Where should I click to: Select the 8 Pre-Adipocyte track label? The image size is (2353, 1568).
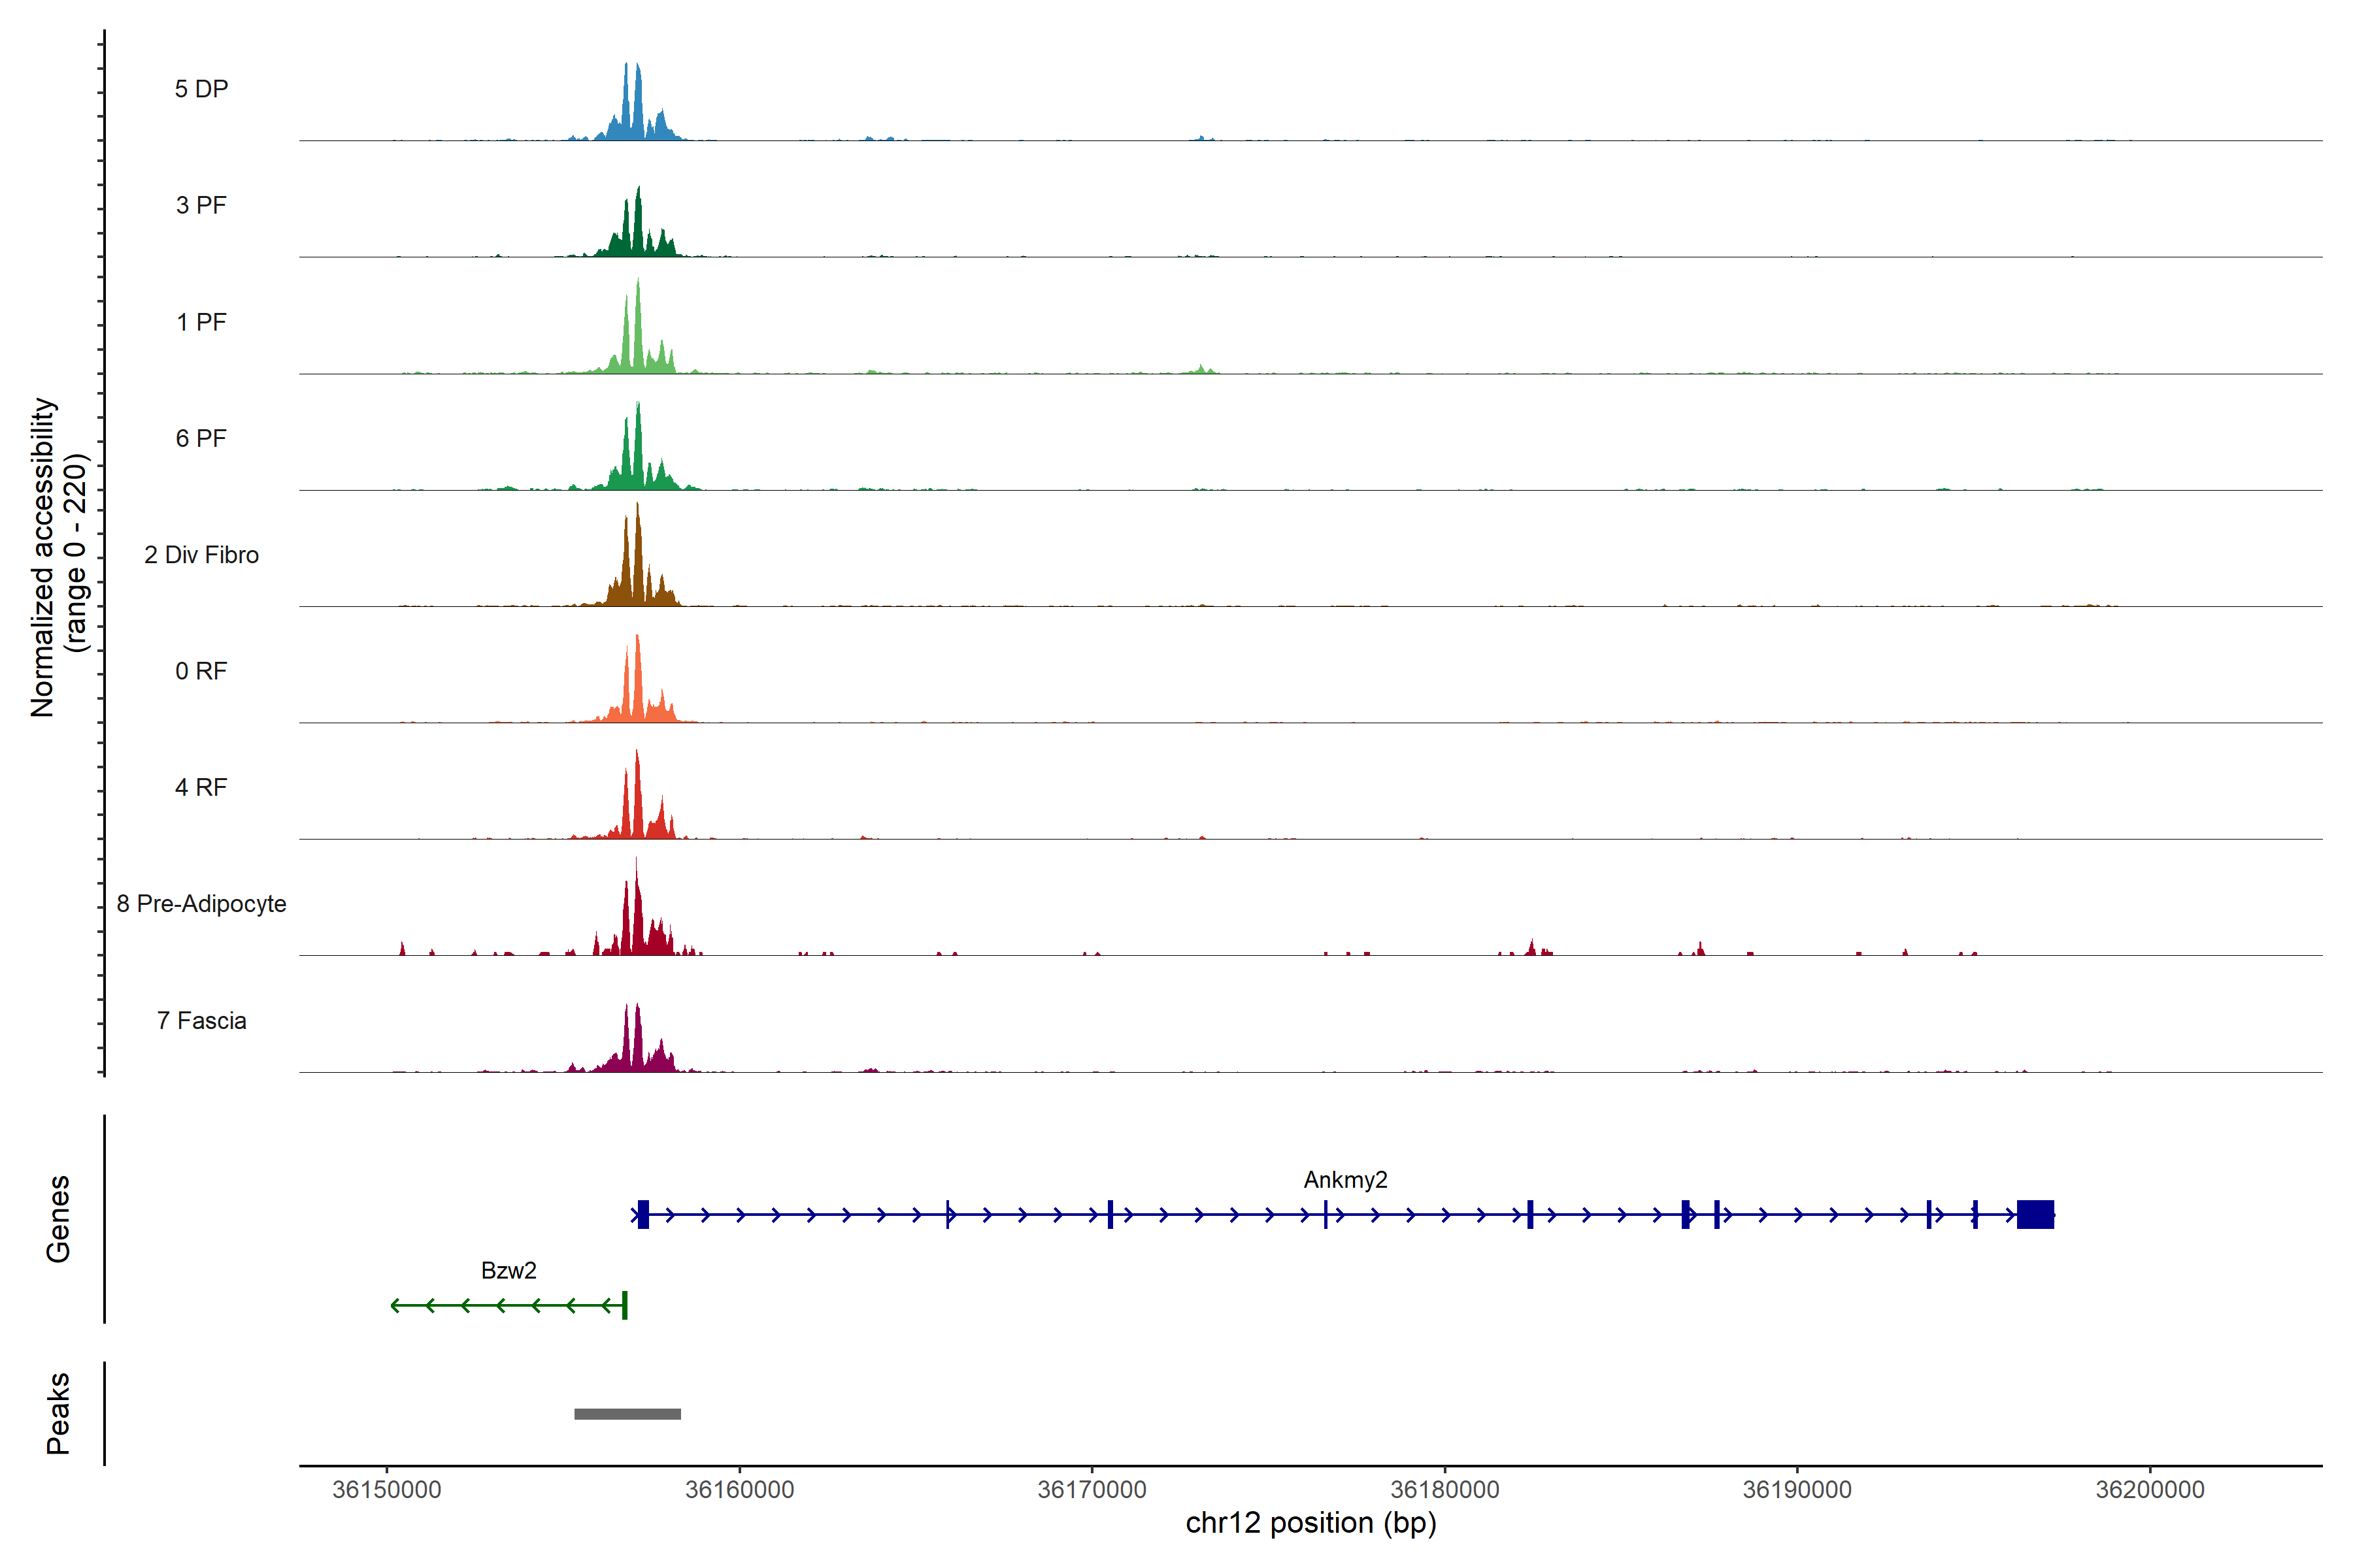[x=201, y=904]
